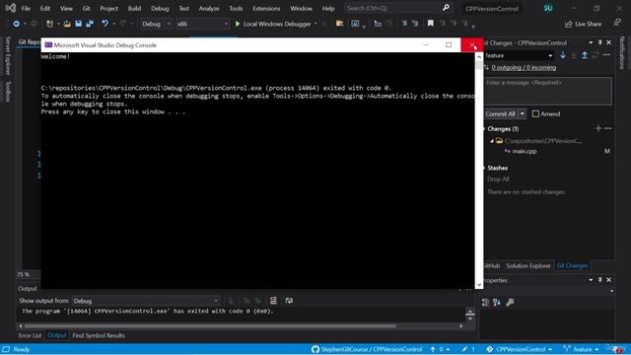Click the Drop All stashes link
Screen dimensions: 631x355
pos(498,179)
